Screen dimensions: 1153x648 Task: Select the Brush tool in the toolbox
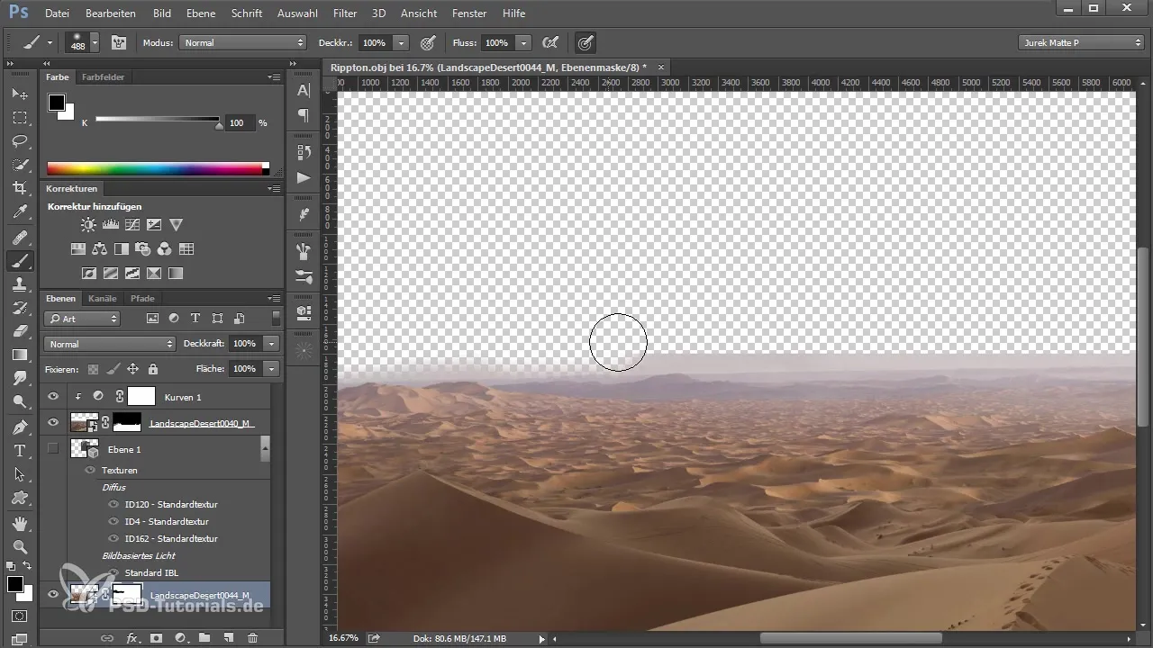pyautogui.click(x=20, y=261)
